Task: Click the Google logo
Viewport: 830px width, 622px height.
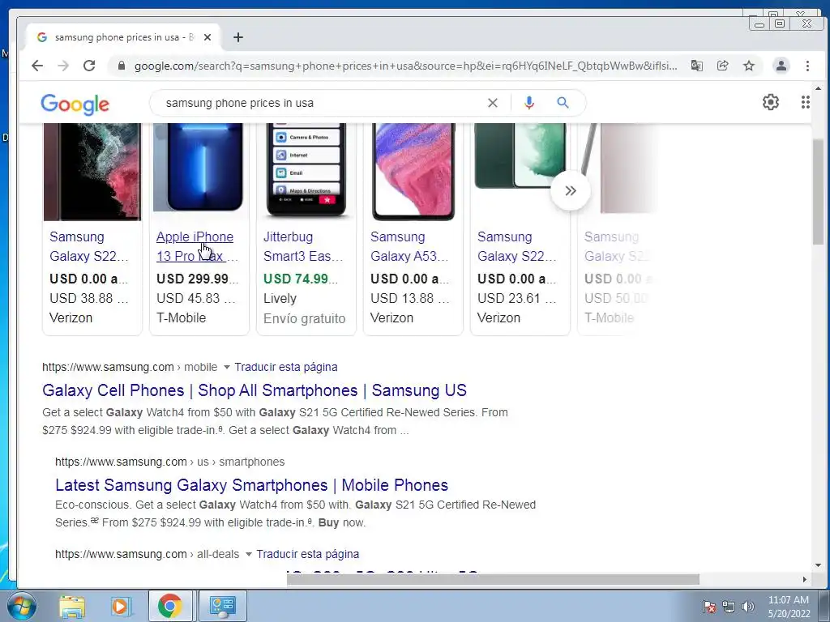Action: 75,104
